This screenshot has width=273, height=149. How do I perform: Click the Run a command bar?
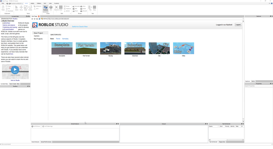[137, 144]
